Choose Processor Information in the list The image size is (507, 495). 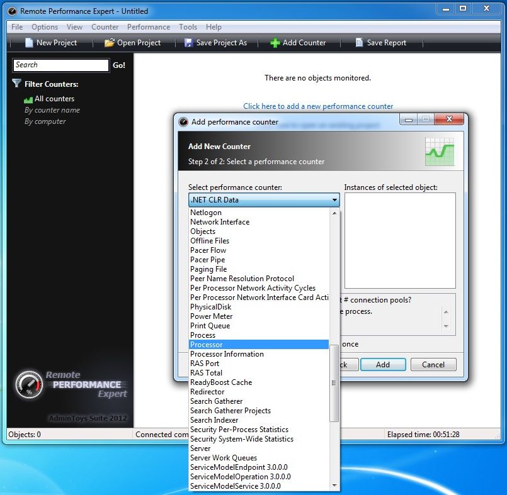coord(259,354)
